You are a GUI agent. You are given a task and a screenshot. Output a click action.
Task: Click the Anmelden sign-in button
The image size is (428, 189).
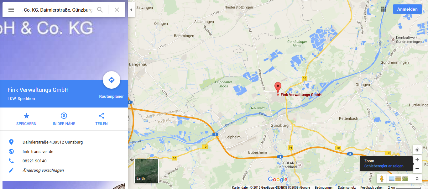[x=407, y=9]
